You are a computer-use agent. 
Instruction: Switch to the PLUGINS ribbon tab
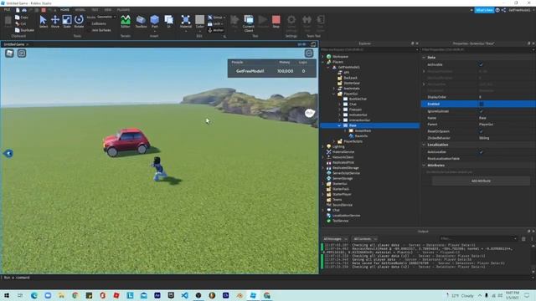(x=123, y=9)
